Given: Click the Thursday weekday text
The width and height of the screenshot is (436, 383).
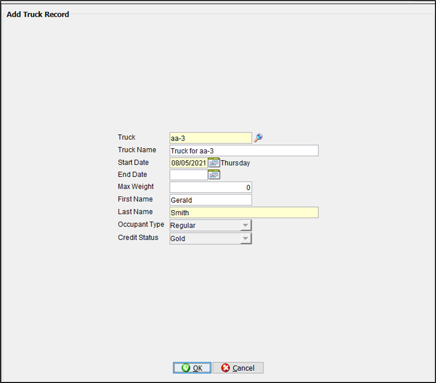Looking at the screenshot, I should [x=235, y=163].
